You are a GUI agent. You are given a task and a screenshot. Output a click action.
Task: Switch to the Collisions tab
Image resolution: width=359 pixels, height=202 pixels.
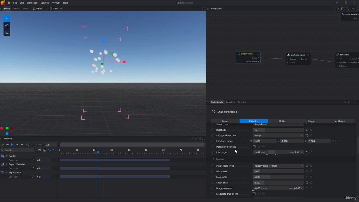[x=340, y=121]
